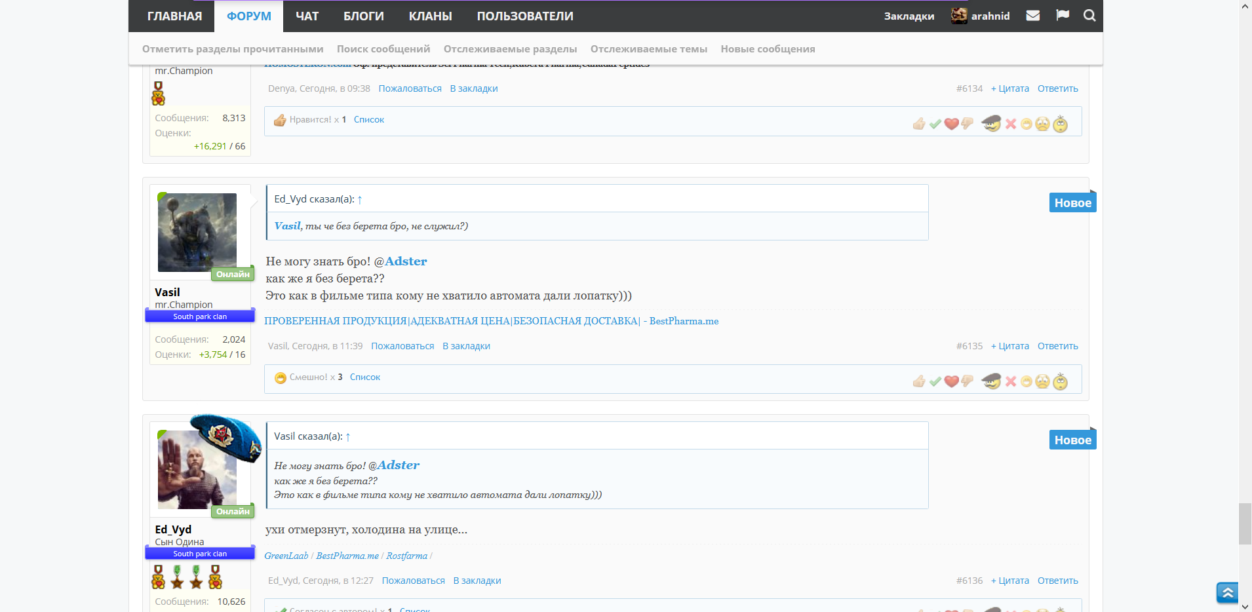Click the green checkmark reaction on post #6134
The image size is (1252, 612).
[935, 124]
